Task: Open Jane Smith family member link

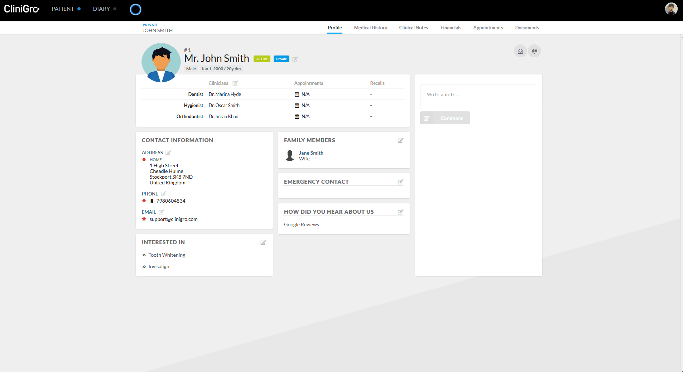Action: click(311, 153)
